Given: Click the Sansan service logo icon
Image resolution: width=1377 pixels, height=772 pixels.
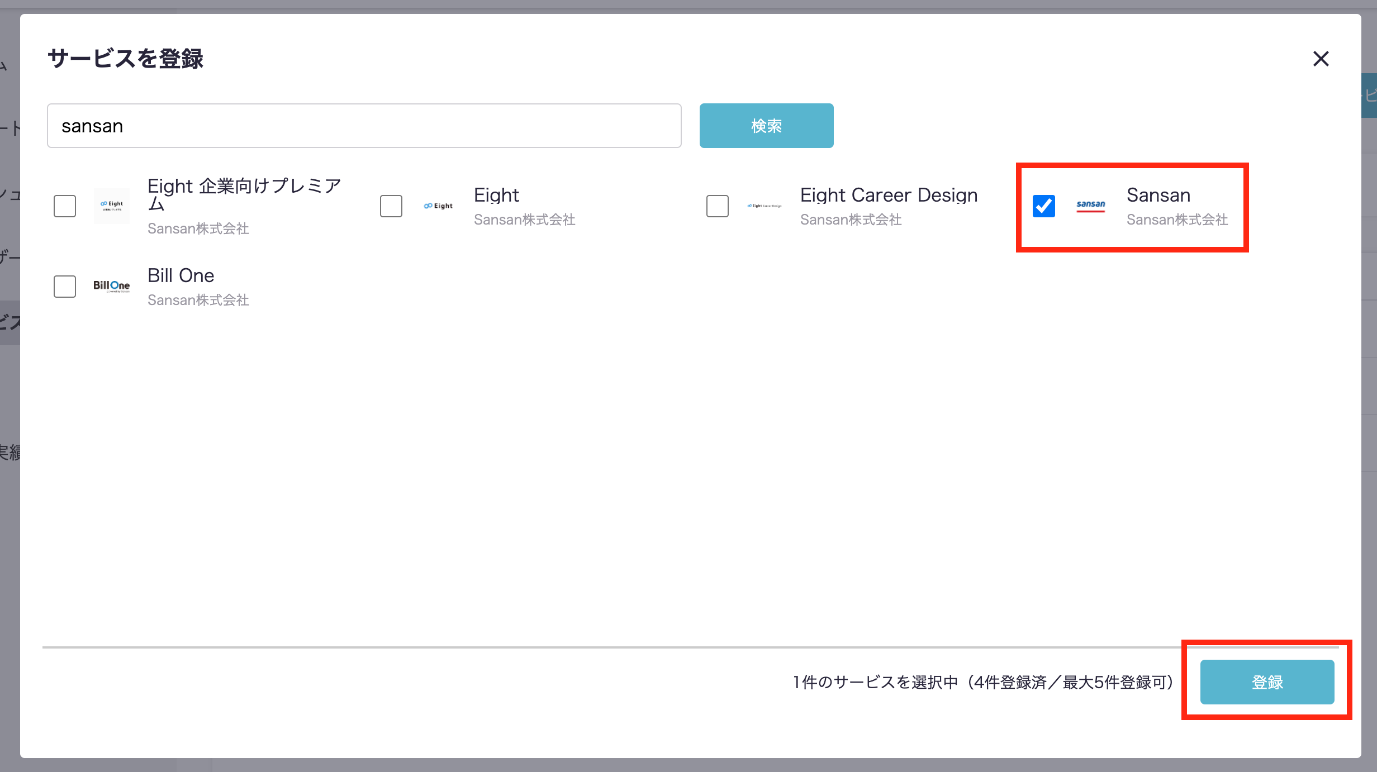Looking at the screenshot, I should click(x=1091, y=206).
